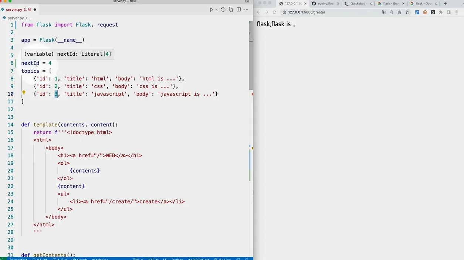This screenshot has height=260, width=464.
Task: Bookmark this page with the star
Action: 407,12
